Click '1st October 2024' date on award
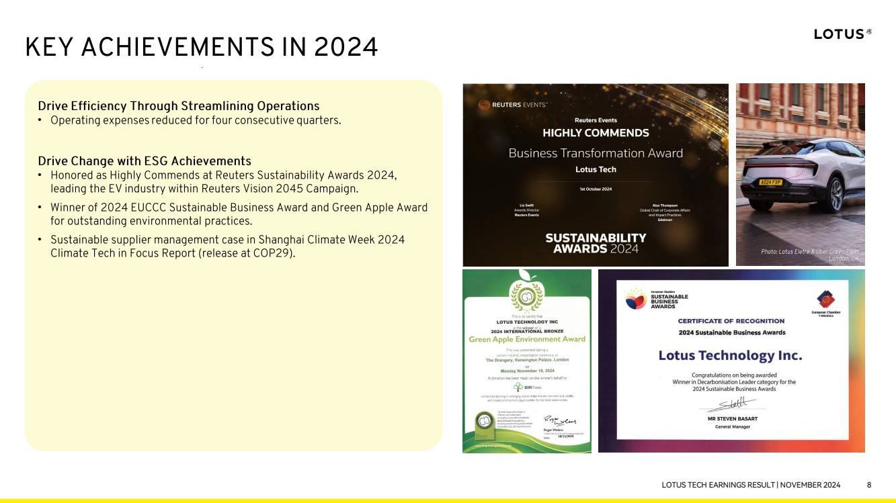 click(596, 189)
